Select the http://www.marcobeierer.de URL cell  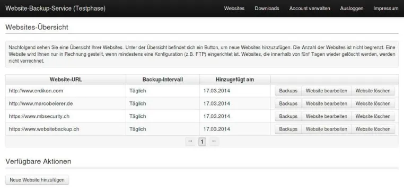(66, 103)
